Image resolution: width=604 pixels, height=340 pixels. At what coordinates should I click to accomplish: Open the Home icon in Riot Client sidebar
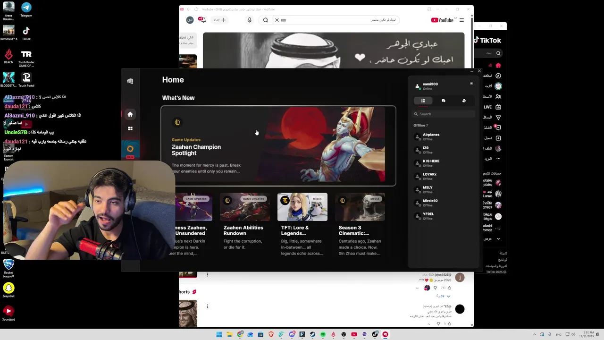130,114
